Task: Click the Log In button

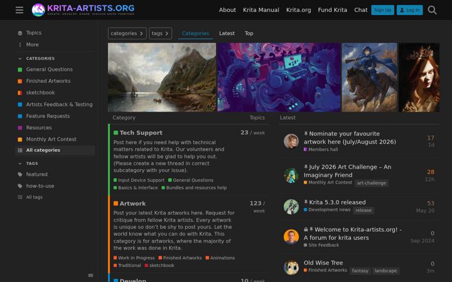Action: (x=409, y=10)
